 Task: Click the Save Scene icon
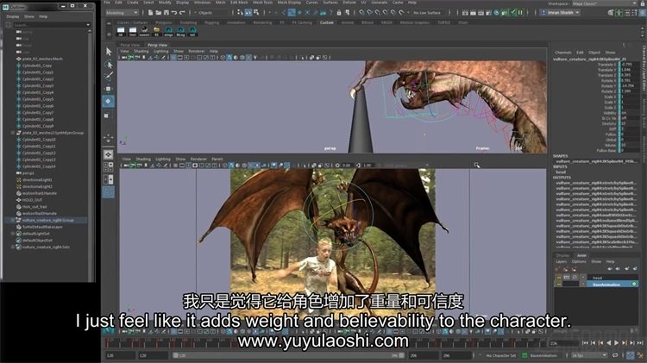tap(166, 13)
